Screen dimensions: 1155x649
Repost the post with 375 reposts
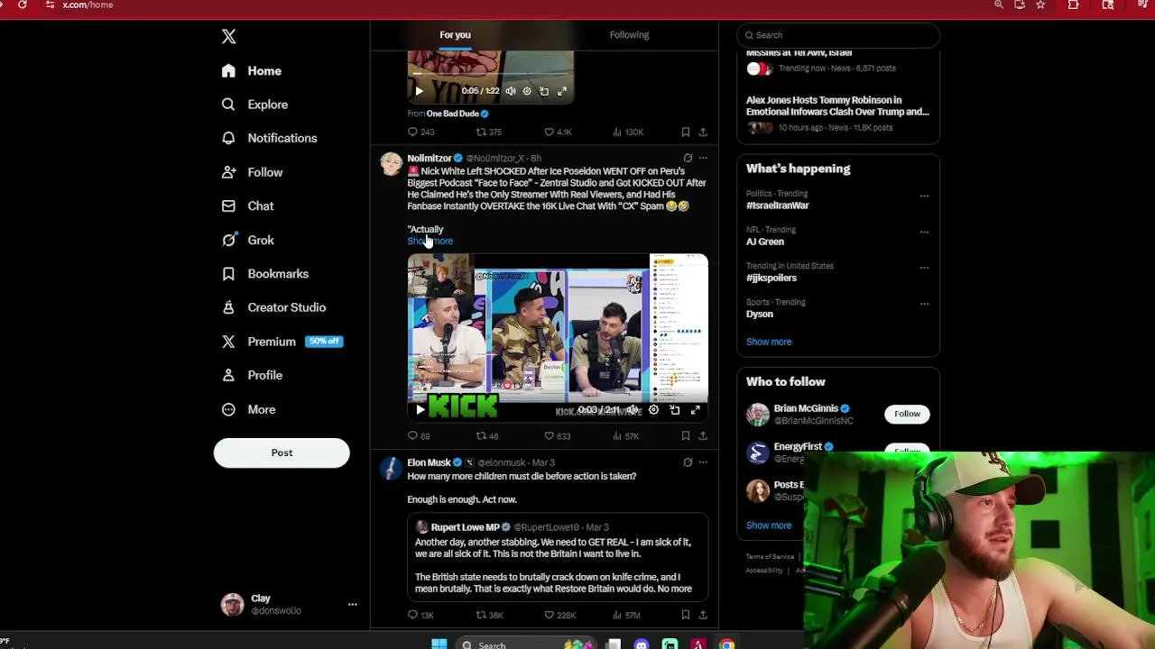point(488,133)
